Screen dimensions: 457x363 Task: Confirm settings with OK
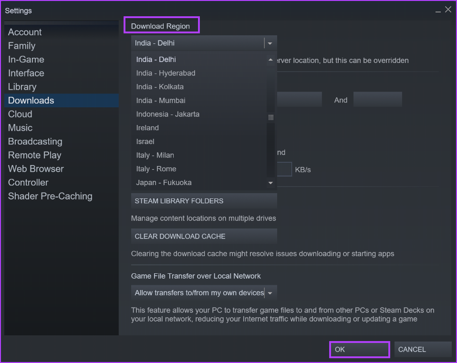359,349
